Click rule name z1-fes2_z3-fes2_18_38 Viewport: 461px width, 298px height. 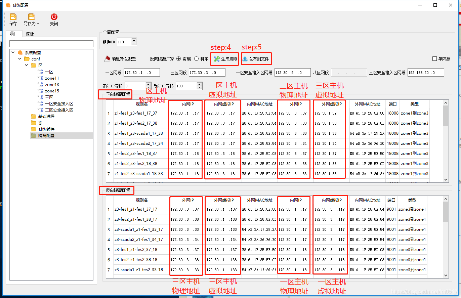point(136,164)
